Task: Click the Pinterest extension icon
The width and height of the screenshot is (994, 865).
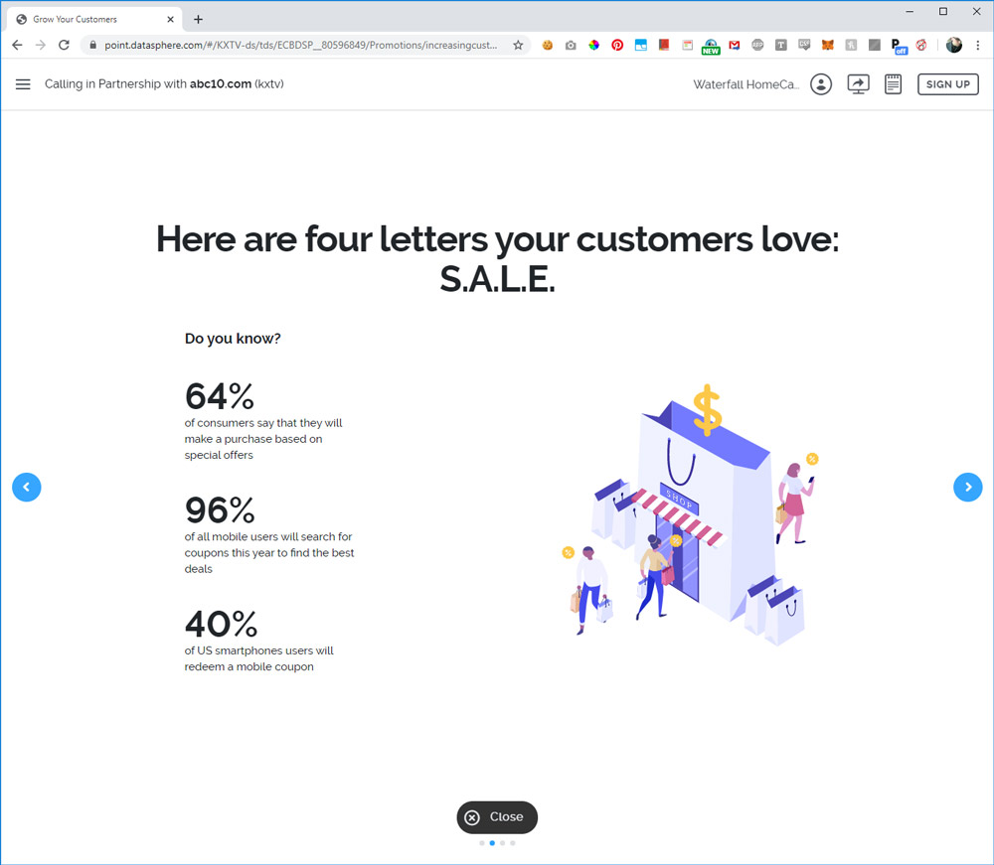Action: (x=617, y=45)
